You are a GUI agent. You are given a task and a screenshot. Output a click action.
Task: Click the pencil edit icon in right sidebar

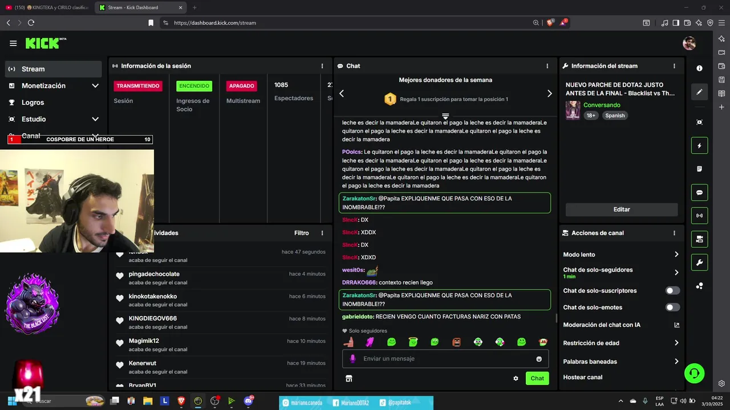pos(700,92)
